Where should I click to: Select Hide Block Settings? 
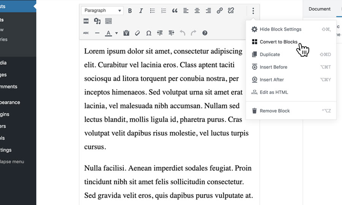pos(291,29)
